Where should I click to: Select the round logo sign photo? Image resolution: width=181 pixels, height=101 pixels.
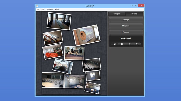[x=87, y=35]
